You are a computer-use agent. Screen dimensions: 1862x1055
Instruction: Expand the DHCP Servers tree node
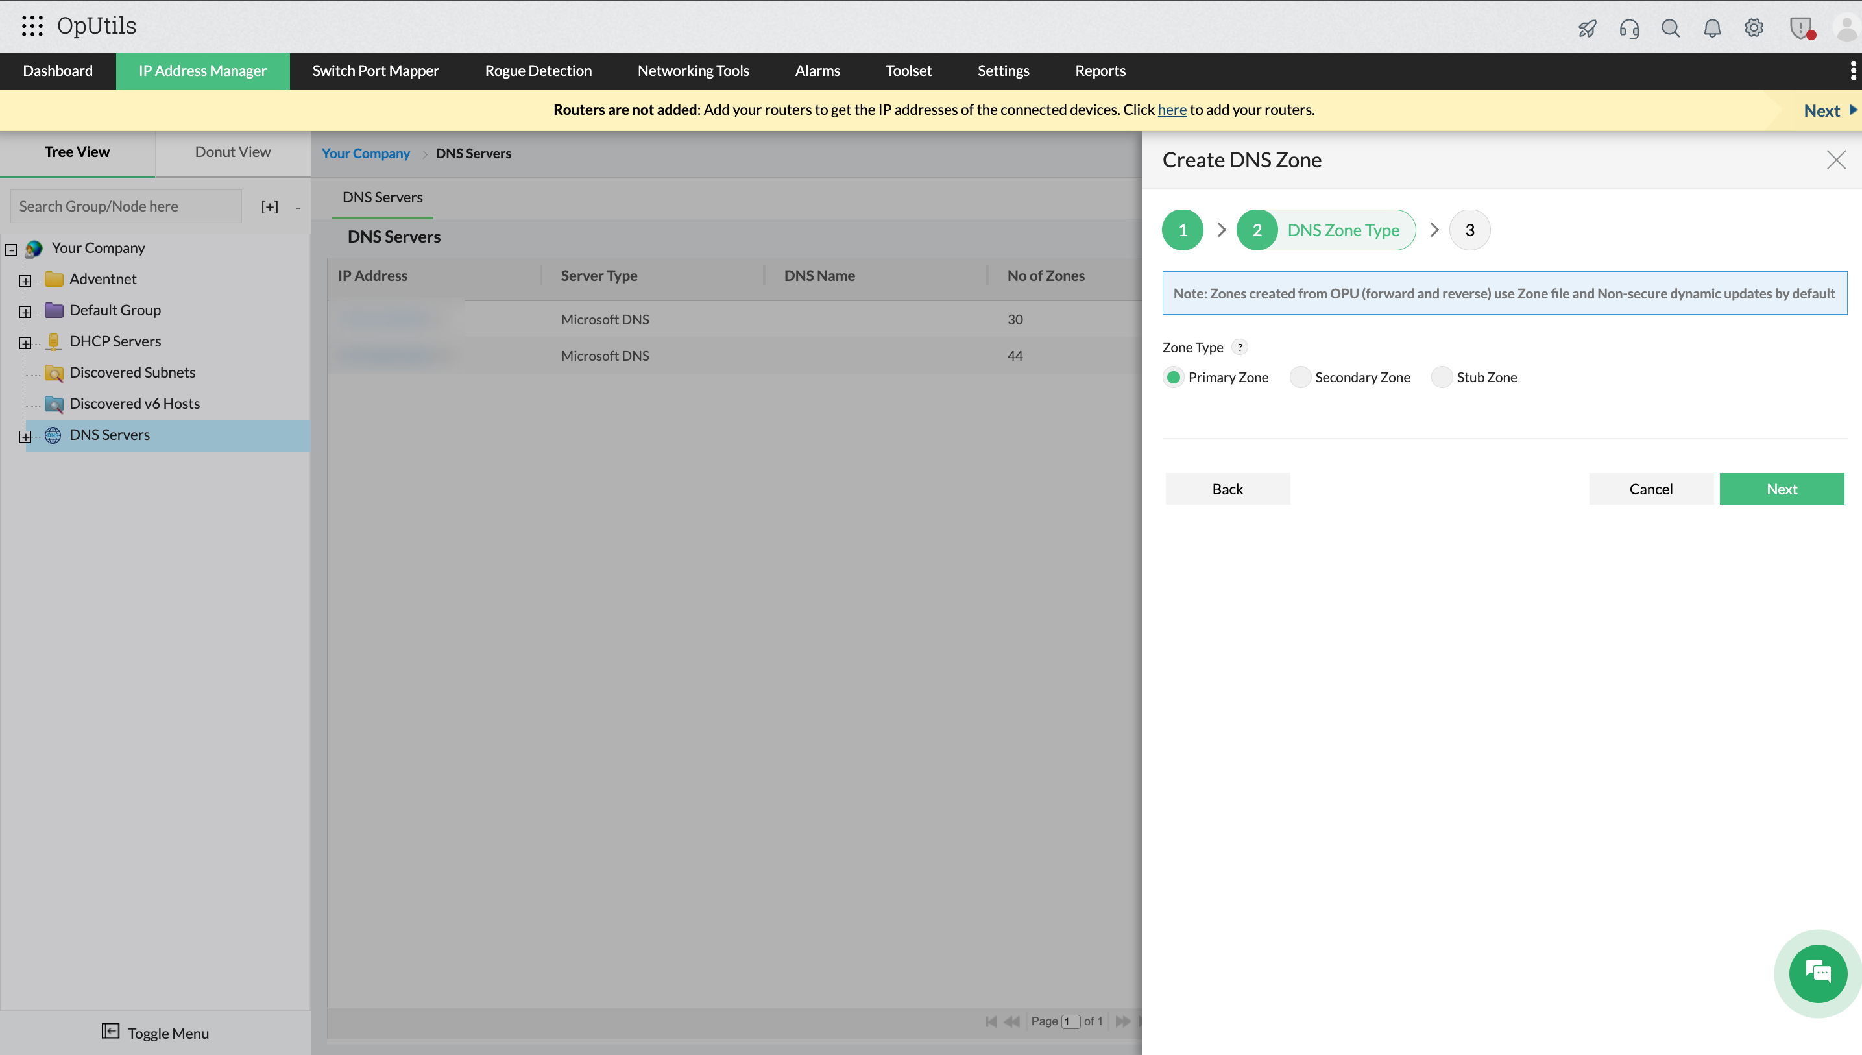(25, 343)
